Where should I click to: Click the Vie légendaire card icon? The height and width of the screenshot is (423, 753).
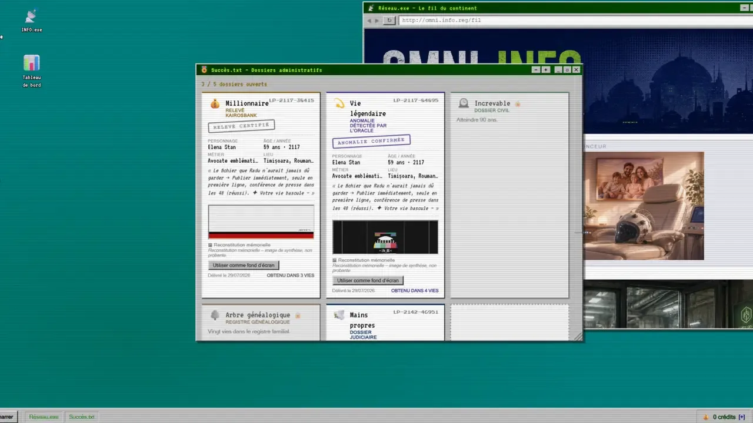tap(339, 104)
